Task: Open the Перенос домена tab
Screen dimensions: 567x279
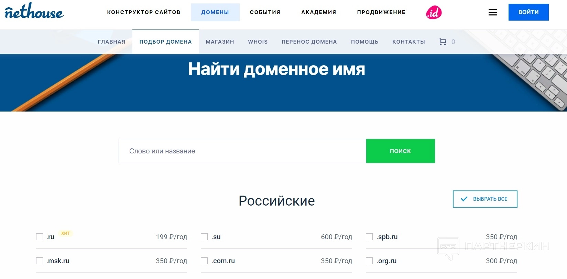Action: click(x=309, y=42)
